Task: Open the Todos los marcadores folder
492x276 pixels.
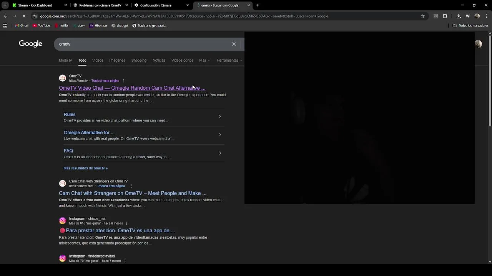Action: tap(470, 26)
